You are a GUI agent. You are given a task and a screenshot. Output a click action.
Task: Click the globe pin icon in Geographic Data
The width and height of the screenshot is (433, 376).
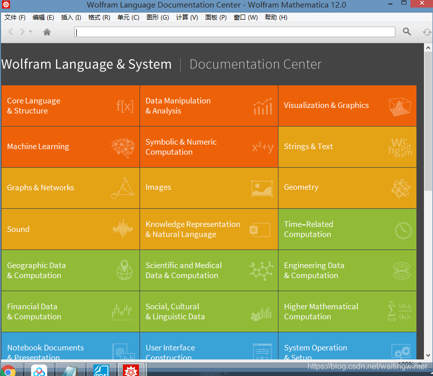pos(124,270)
